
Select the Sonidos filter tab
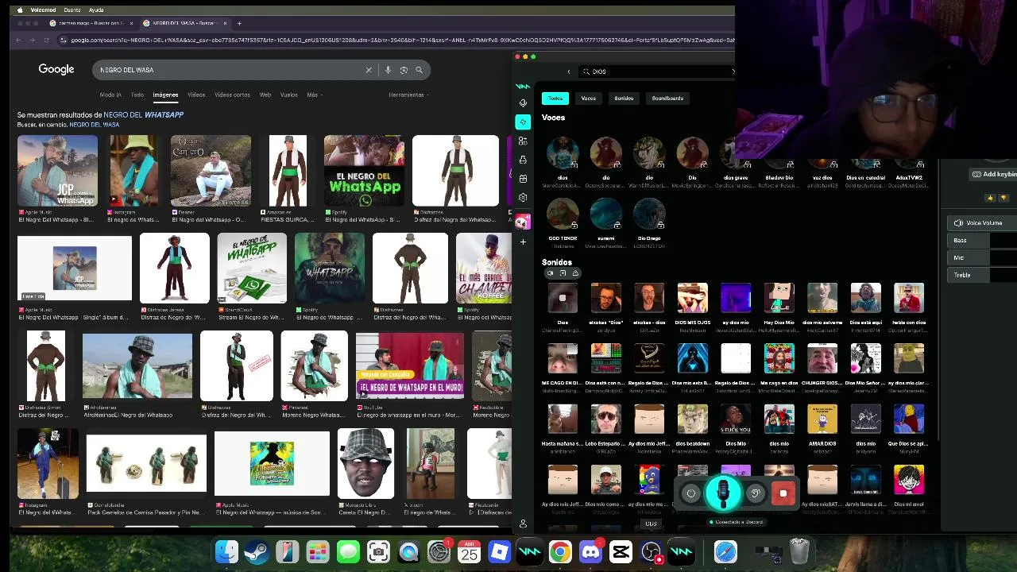[x=624, y=99]
